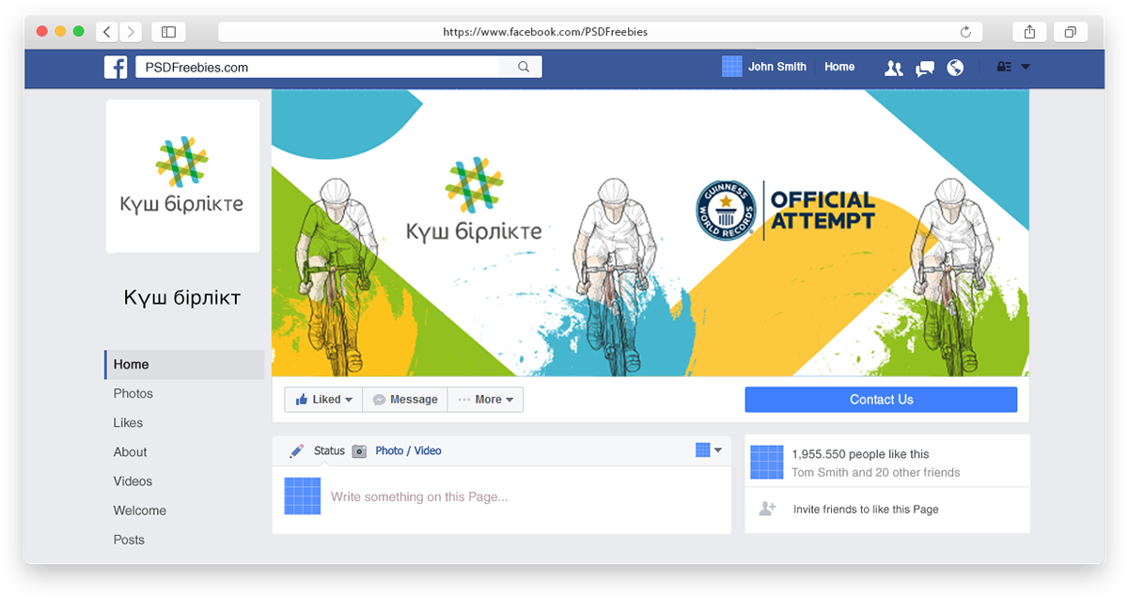Open the page profile picture
Image resolution: width=1128 pixels, height=598 pixels.
182,176
